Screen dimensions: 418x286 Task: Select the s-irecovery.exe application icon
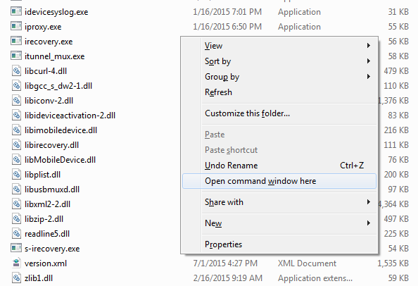point(16,248)
